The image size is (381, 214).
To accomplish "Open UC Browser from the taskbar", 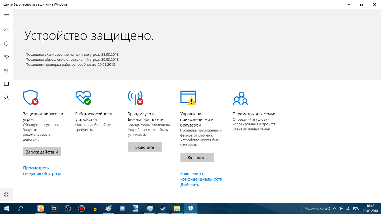I will pos(40,208).
